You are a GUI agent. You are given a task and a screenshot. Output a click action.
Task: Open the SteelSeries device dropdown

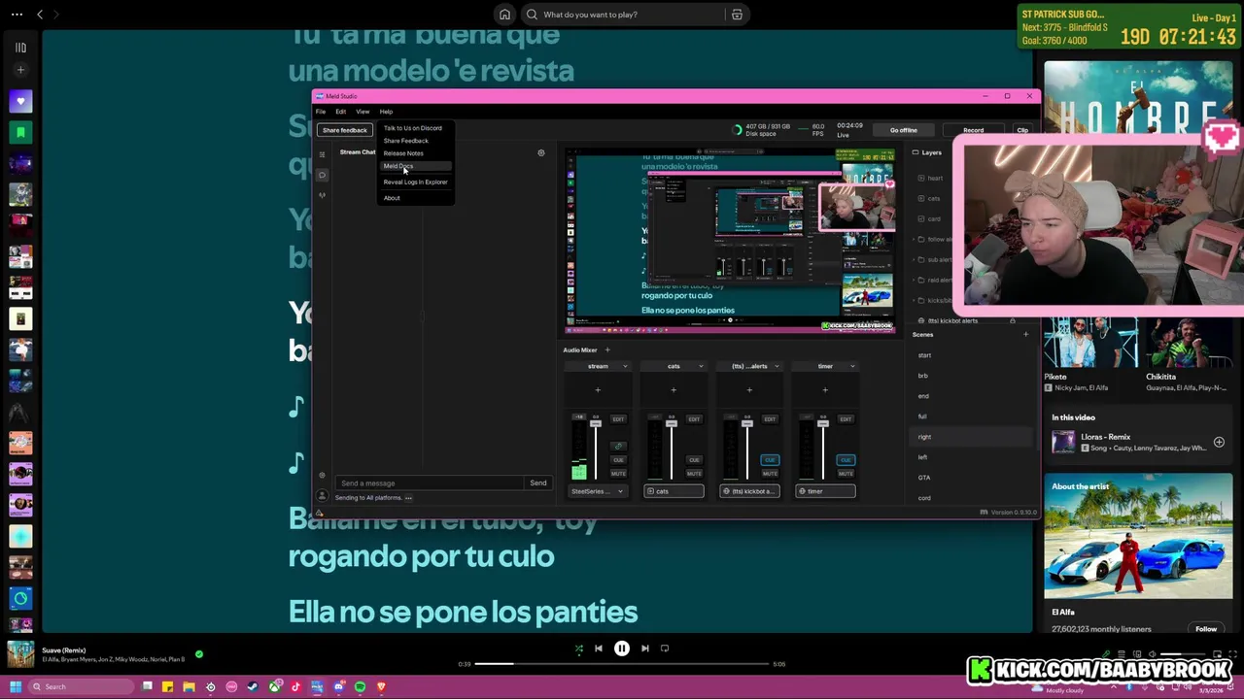[x=598, y=491]
